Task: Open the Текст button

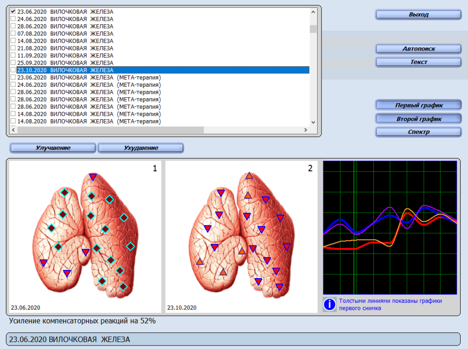Action: pos(418,62)
